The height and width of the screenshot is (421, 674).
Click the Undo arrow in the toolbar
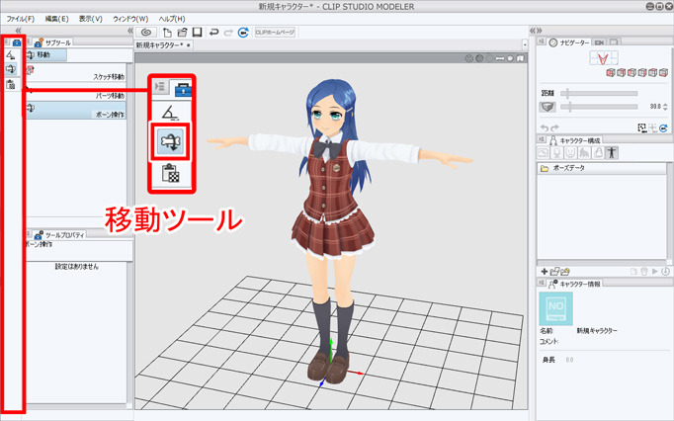coord(213,32)
